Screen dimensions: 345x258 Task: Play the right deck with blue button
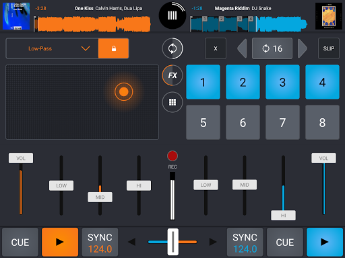pos(325,243)
